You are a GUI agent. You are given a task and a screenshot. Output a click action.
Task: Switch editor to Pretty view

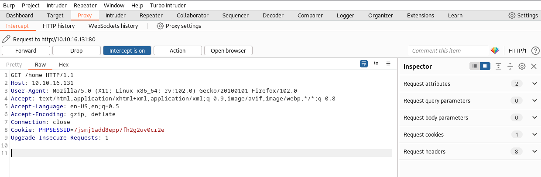pos(14,64)
